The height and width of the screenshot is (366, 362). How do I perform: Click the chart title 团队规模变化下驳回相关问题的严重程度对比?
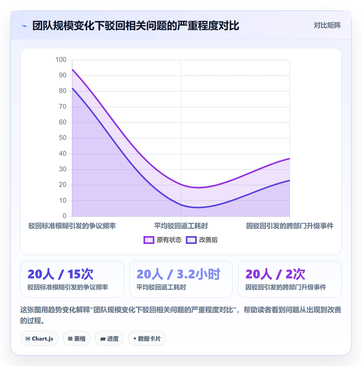click(136, 26)
